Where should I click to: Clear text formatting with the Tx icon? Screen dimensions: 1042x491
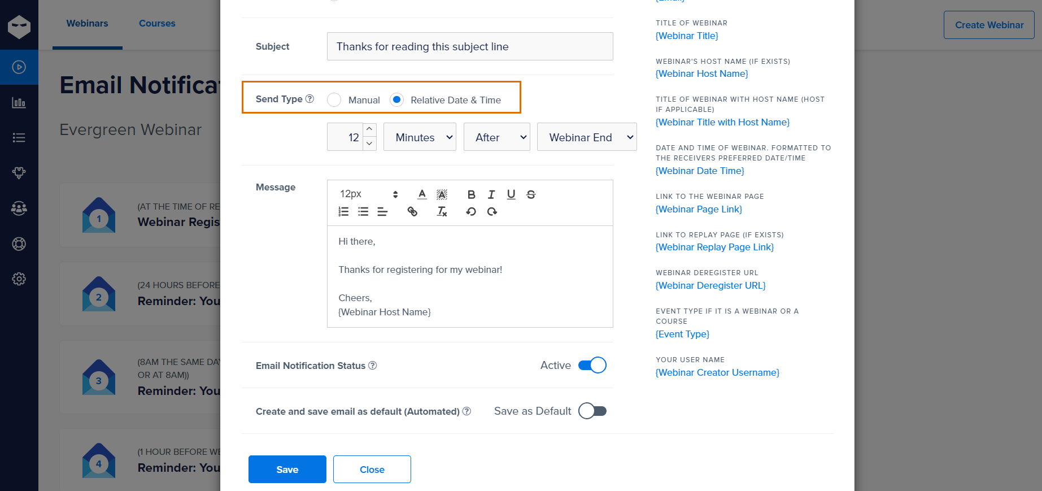tap(442, 211)
